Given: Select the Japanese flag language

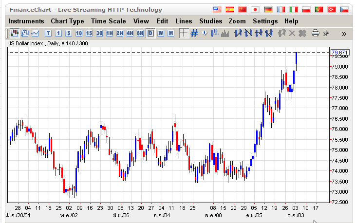Looking at the screenshot, I should tap(255, 9).
